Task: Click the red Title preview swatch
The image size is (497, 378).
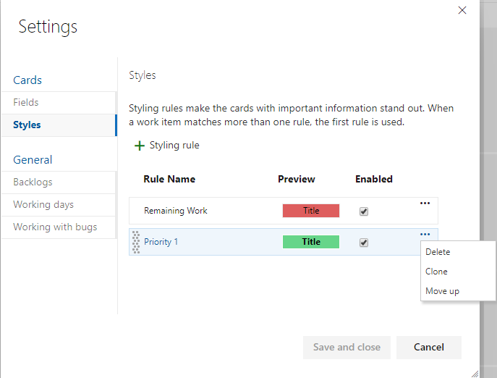Action: (x=311, y=211)
